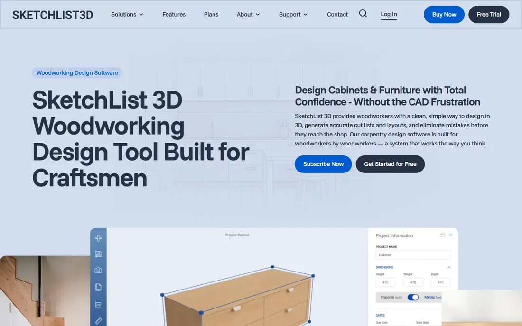This screenshot has height=326, width=522.
Task: Click the Buy Now button
Action: click(x=444, y=14)
